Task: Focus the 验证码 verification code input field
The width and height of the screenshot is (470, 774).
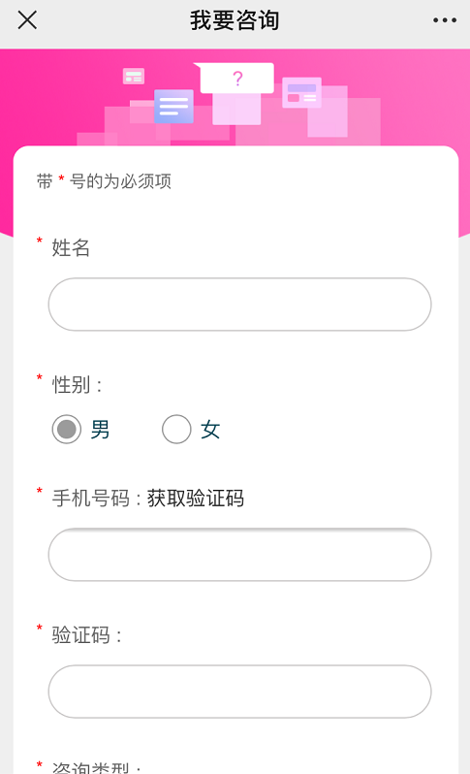Action: coord(239,691)
